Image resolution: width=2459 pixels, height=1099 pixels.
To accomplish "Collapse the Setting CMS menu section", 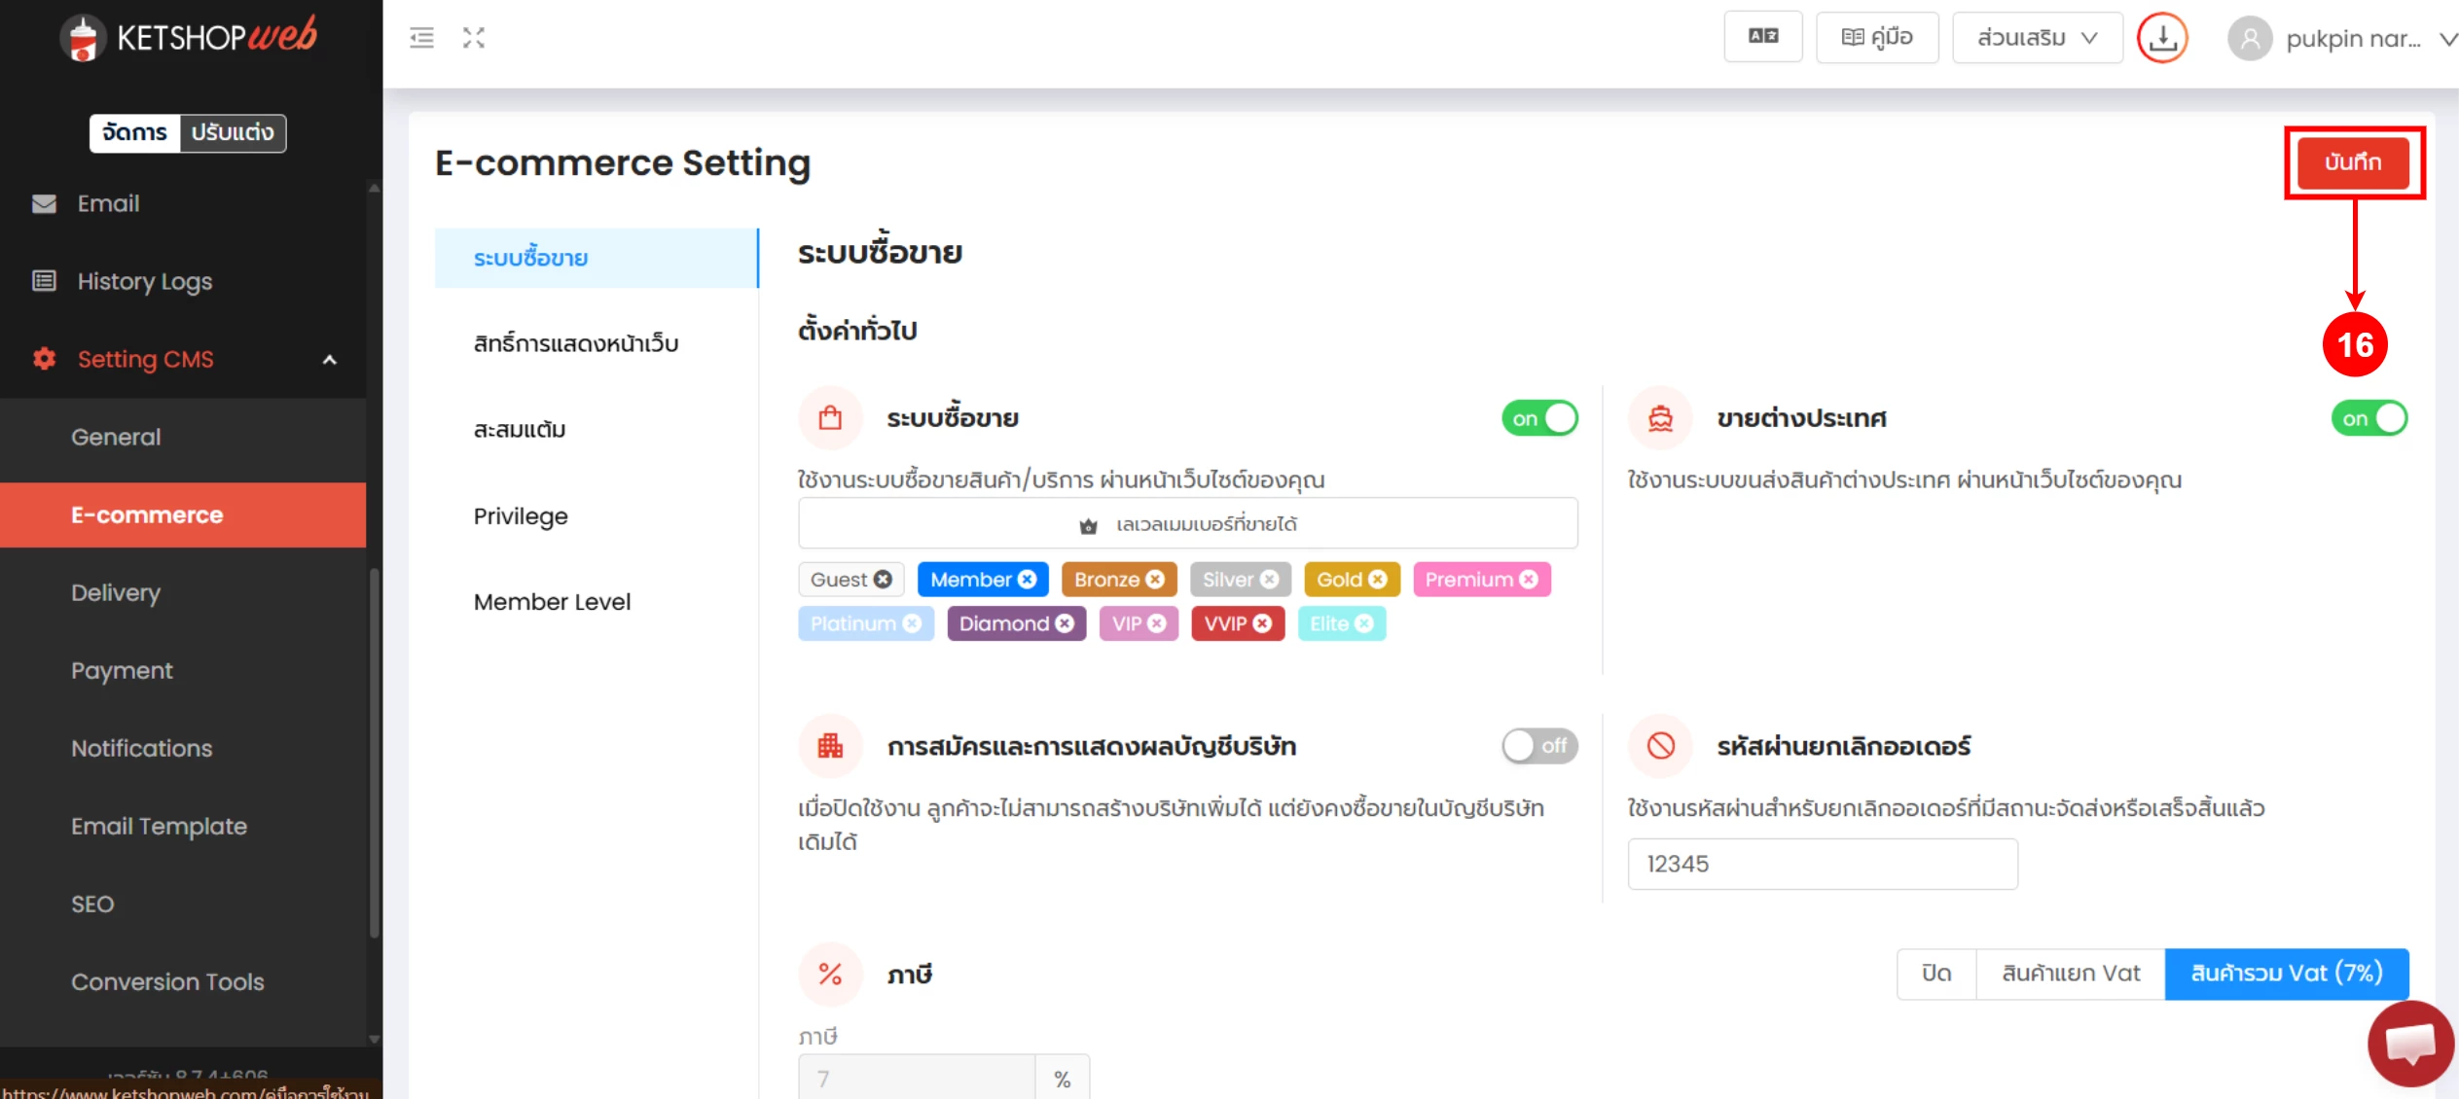I will 329,360.
